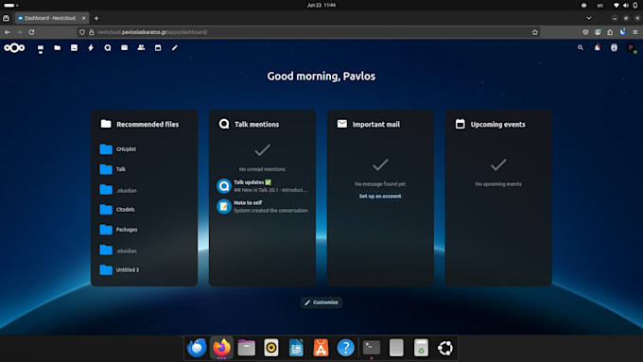Select the Dashboard - Nextcloud browser tab
Screen dimensions: 643x362
pos(52,18)
